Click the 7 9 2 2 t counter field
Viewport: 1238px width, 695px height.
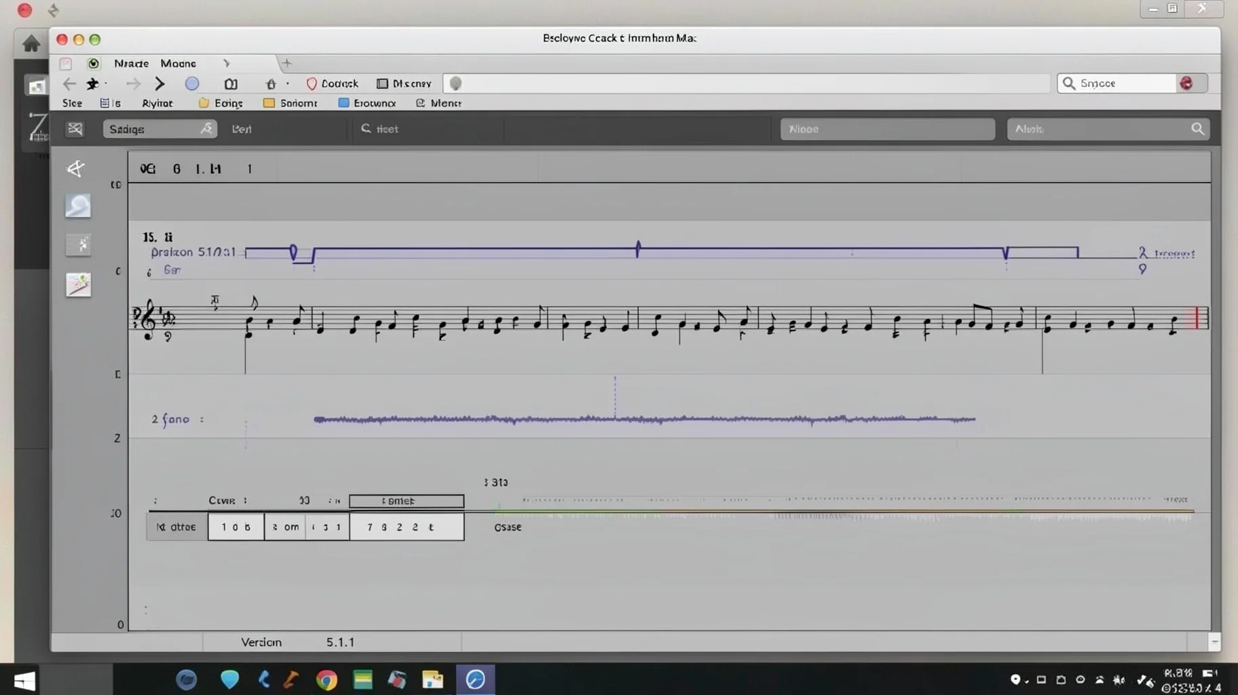coord(407,527)
